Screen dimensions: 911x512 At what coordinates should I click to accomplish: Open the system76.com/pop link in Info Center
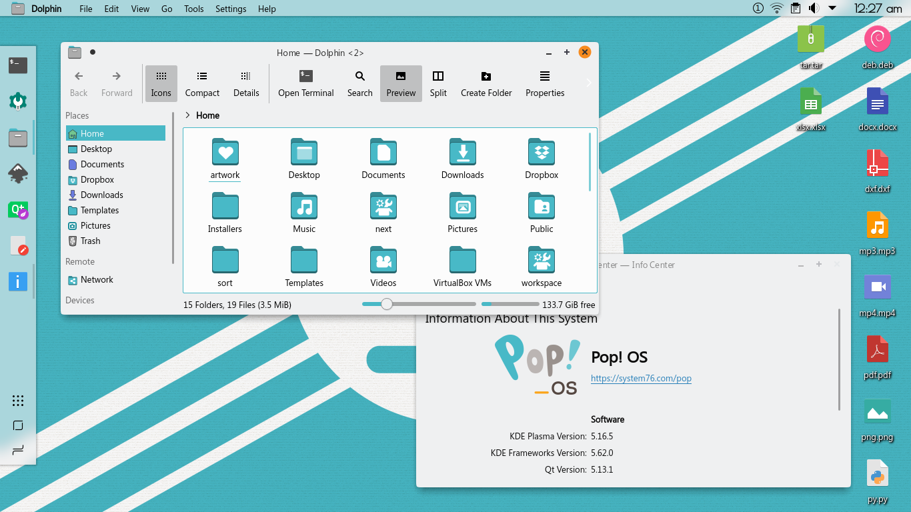pos(641,378)
